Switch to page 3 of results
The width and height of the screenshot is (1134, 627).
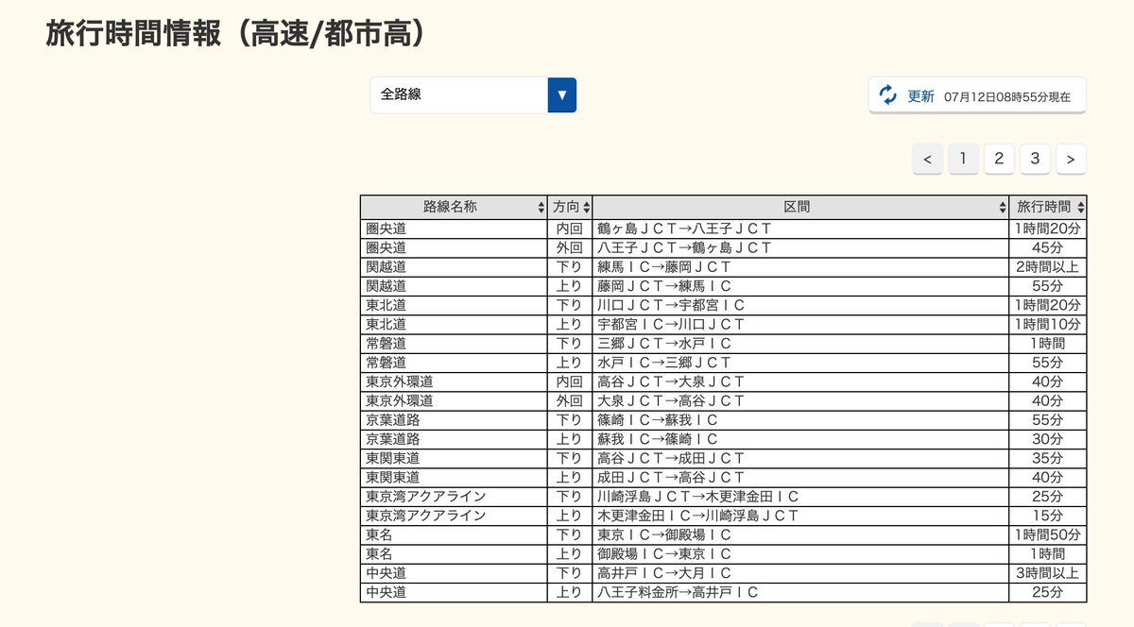point(1035,159)
